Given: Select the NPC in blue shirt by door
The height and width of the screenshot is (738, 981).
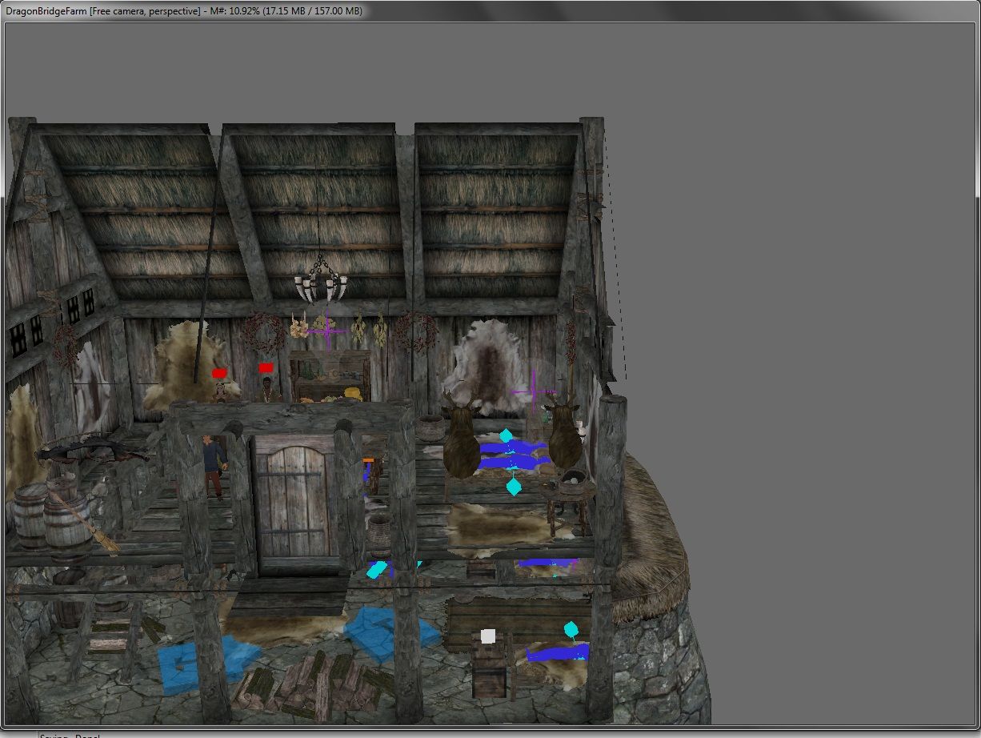Looking at the screenshot, I should coord(214,467).
